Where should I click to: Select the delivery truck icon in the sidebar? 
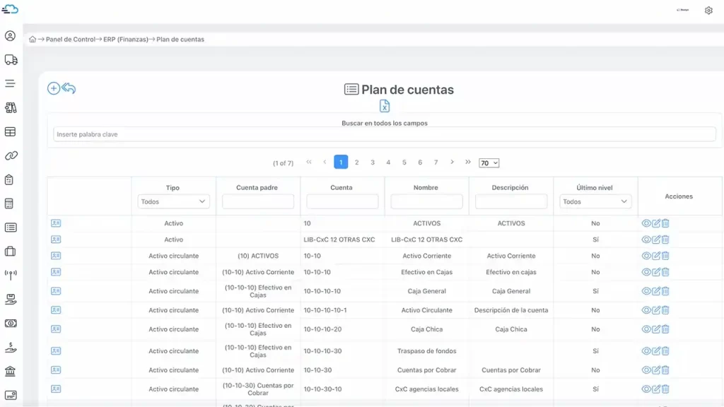(x=9, y=59)
